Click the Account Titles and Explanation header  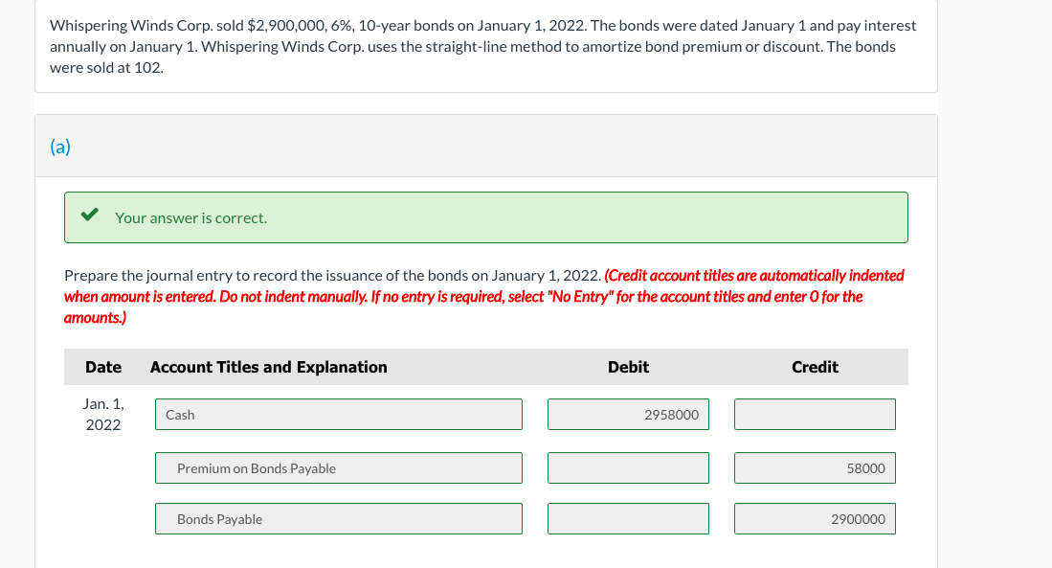[x=268, y=367]
